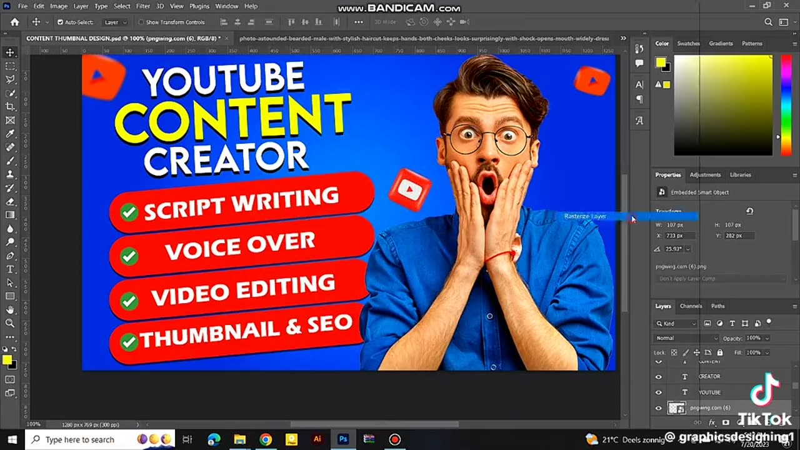Select the Path Selection tool
Screen dimensions: 800x450
tap(10, 282)
